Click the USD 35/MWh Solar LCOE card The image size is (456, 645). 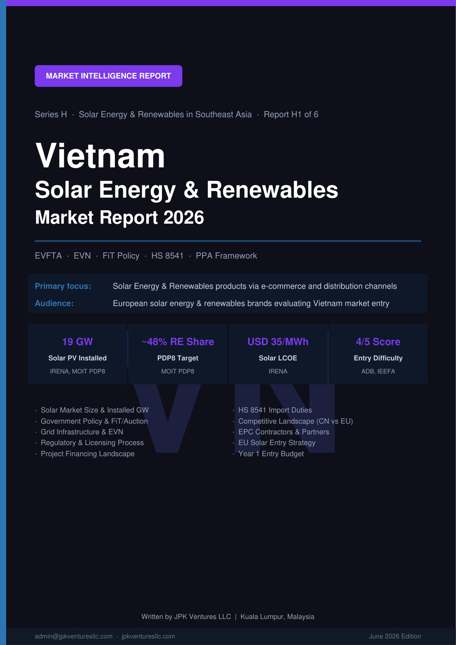point(278,354)
